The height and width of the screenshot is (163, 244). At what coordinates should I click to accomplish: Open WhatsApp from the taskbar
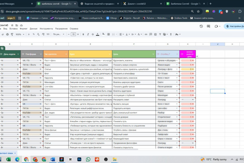pos(88,159)
